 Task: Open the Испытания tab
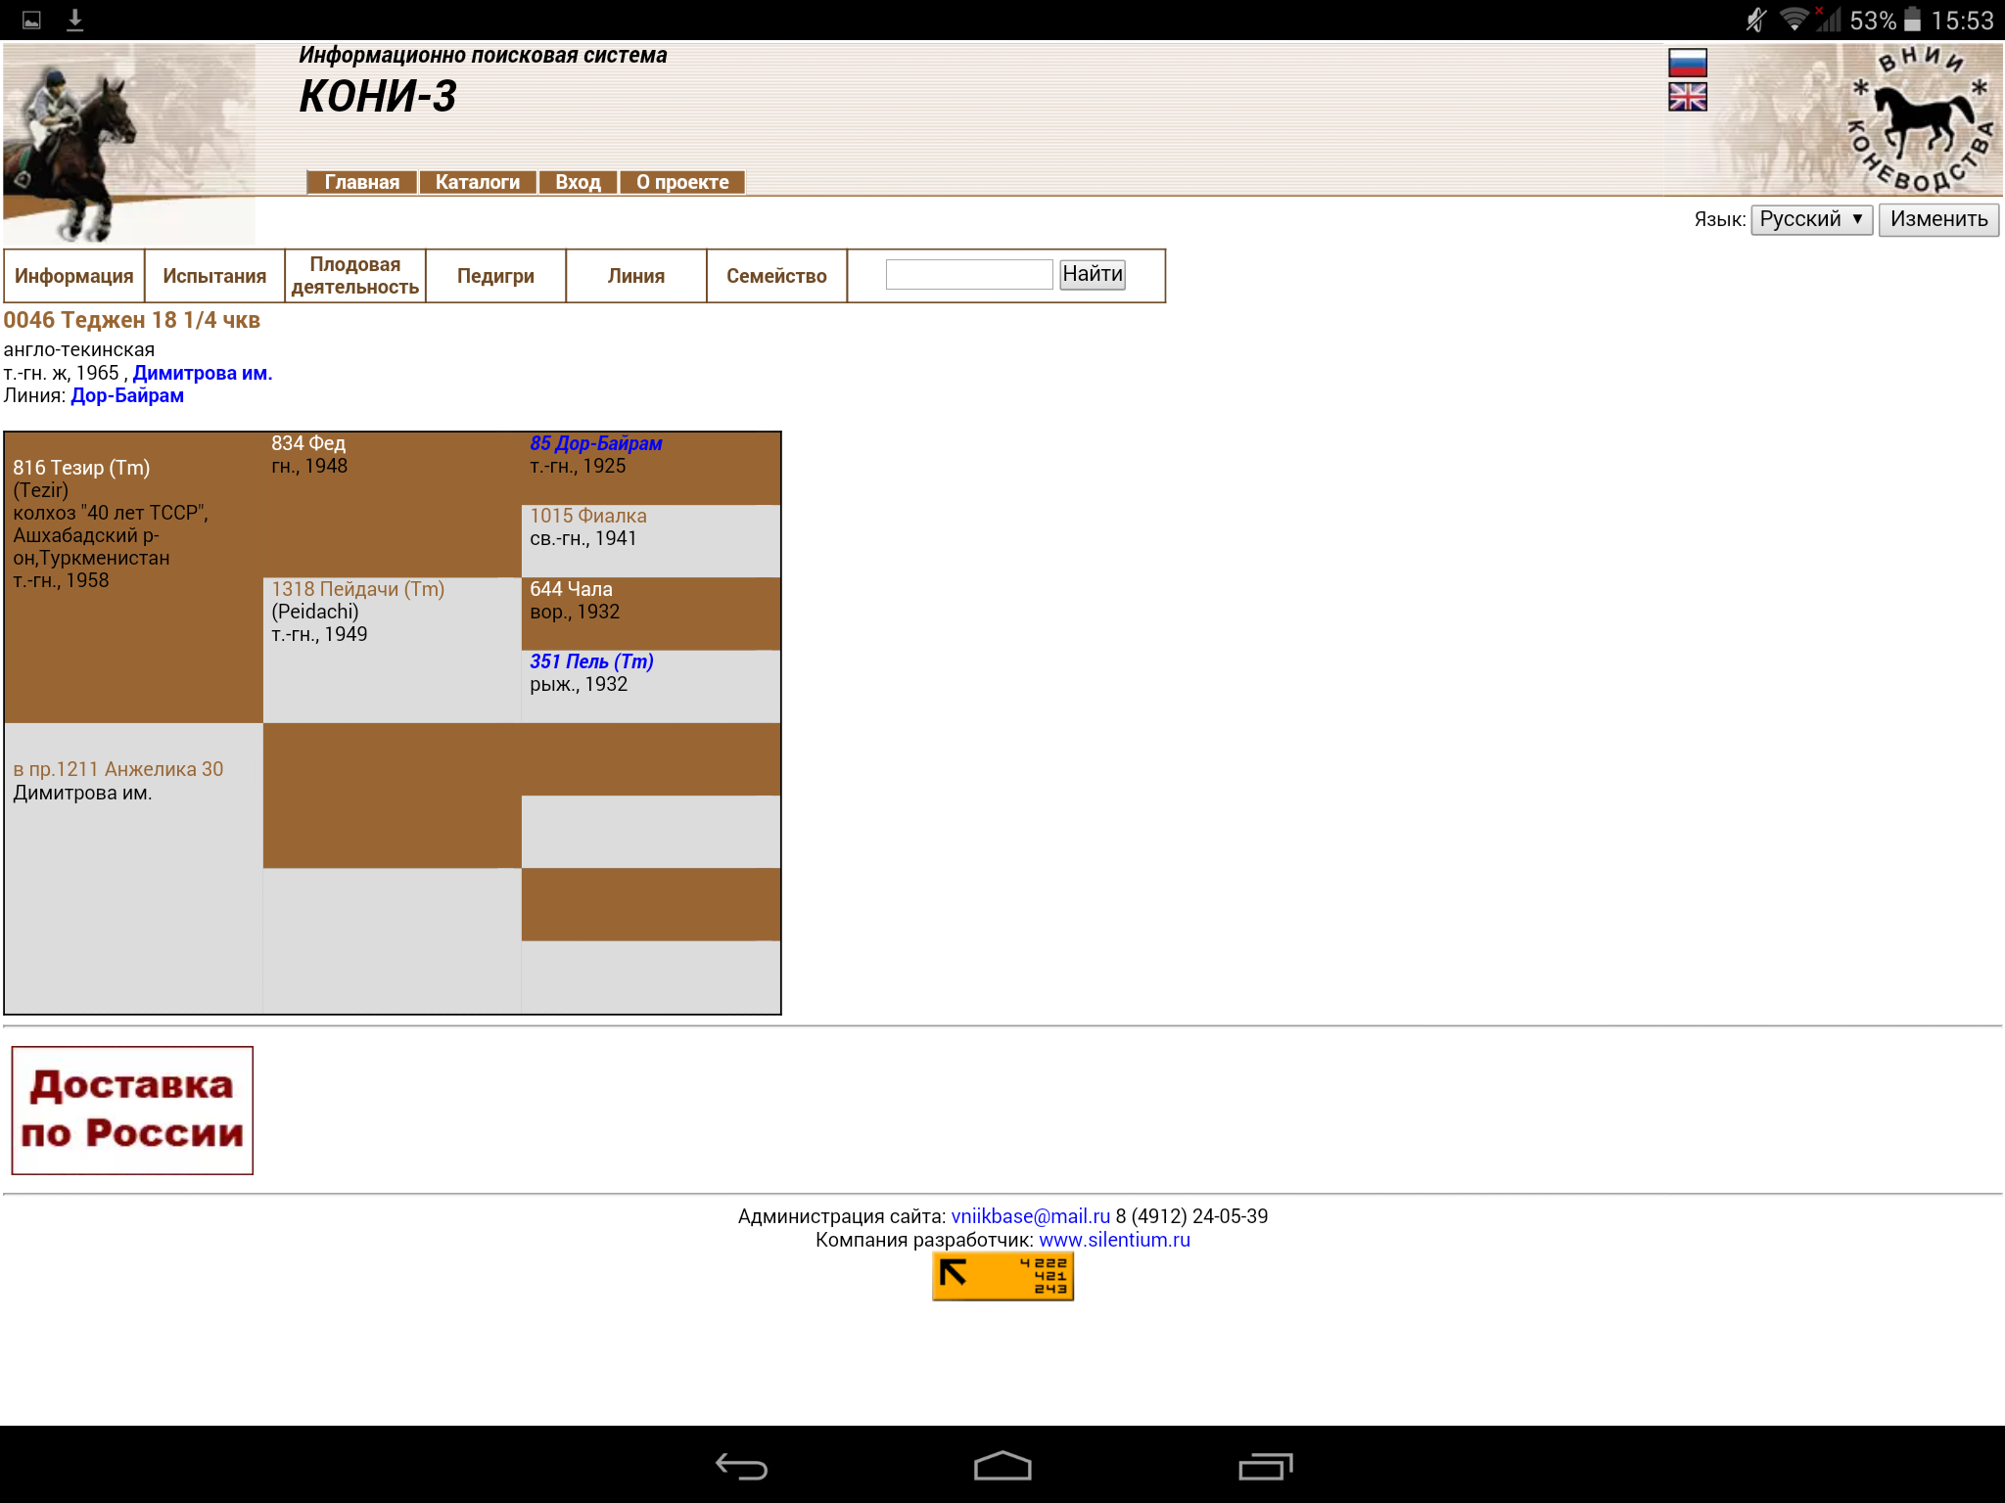click(214, 277)
